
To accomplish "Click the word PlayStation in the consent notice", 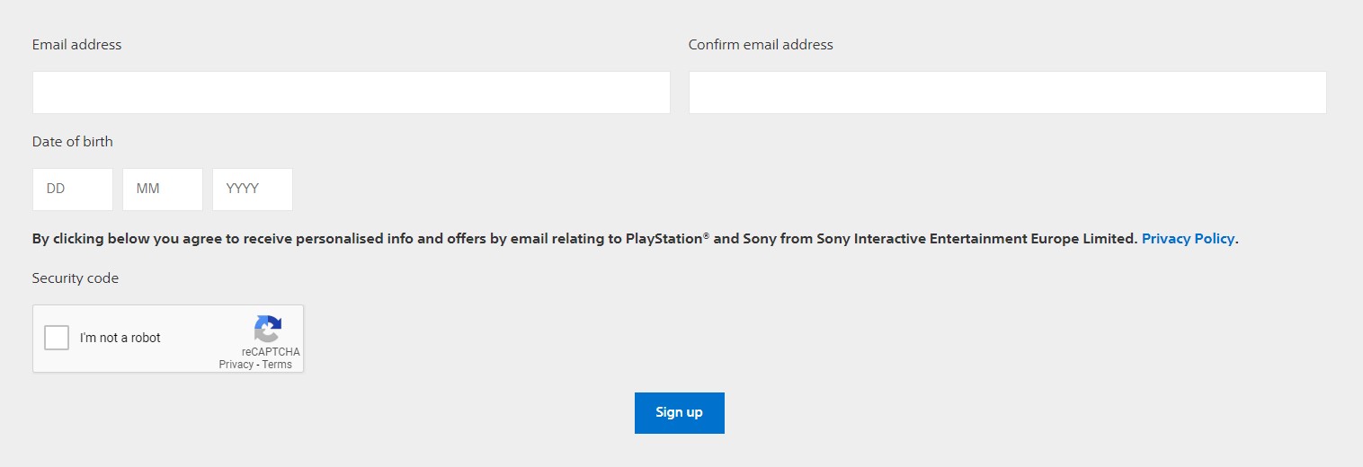I will (x=664, y=239).
